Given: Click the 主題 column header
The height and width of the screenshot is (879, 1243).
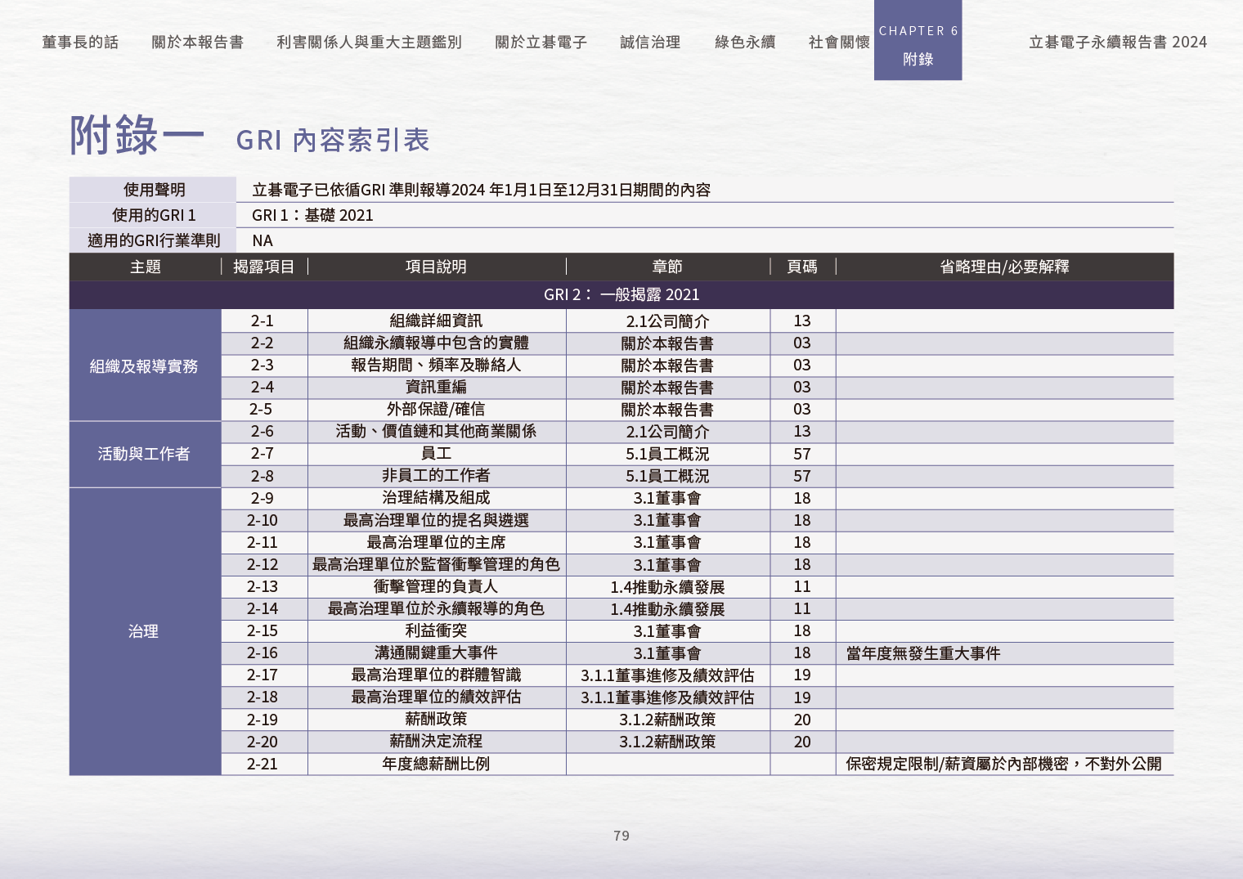Looking at the screenshot, I should point(146,267).
